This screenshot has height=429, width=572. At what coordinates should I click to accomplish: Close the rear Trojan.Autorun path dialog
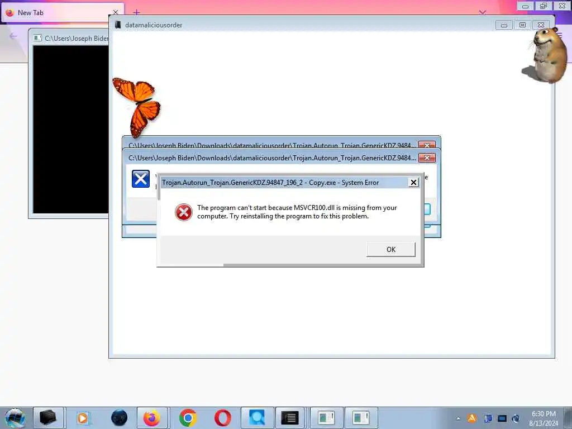click(x=427, y=145)
